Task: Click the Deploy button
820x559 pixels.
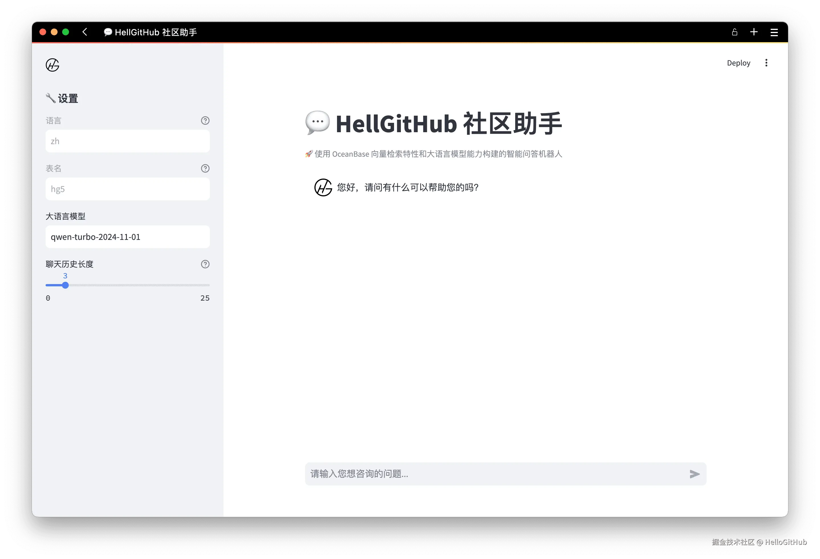Action: click(738, 63)
